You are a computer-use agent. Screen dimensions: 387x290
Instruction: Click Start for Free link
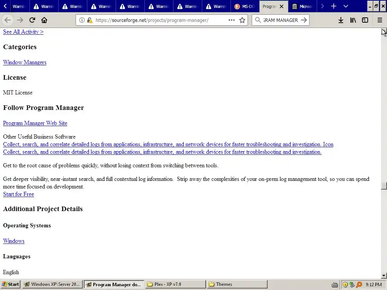[x=19, y=194]
